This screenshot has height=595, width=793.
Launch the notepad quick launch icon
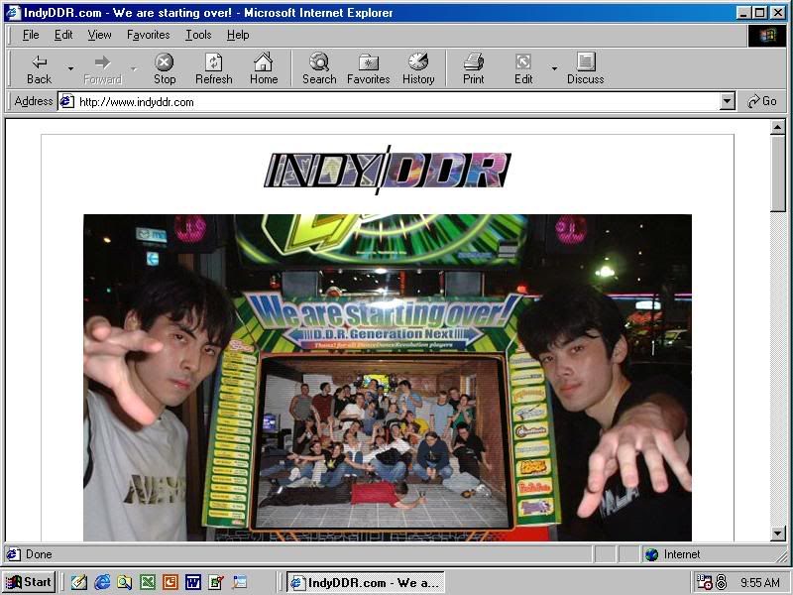tap(79, 582)
